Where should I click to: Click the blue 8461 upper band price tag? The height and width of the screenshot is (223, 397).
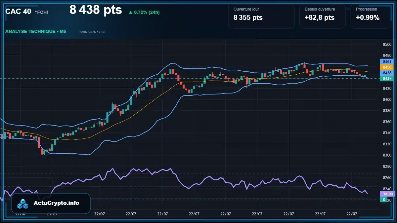(x=386, y=61)
